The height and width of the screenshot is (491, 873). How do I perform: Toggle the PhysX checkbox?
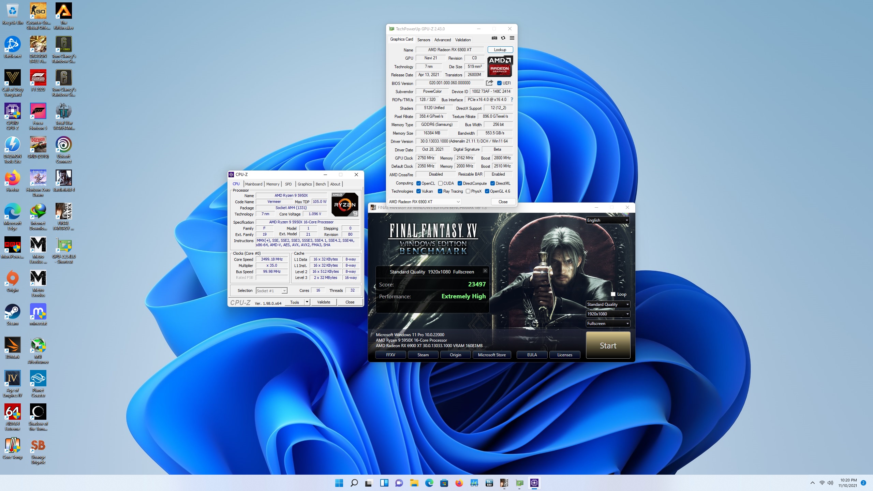point(468,191)
